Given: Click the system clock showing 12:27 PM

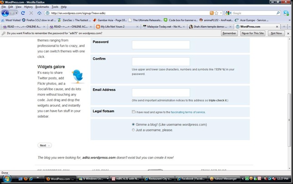Looking at the screenshot, I should click(283, 179).
